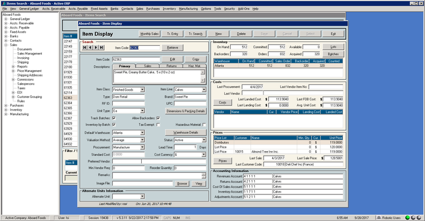Open Dimensions & Packing Details
425x221 pixels.
(186, 111)
